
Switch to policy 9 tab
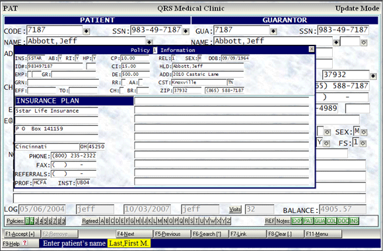(x=63, y=221)
